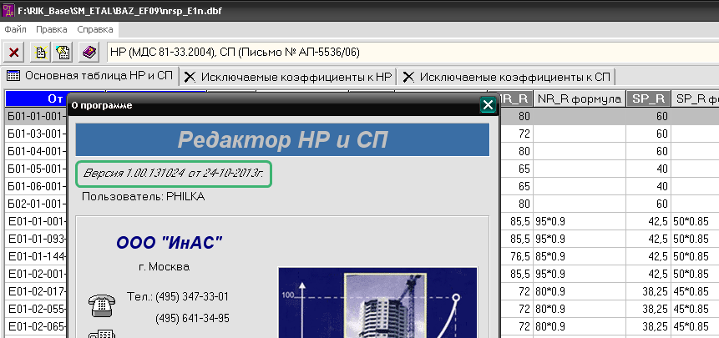Click the red X delete toolbar icon

tap(13, 53)
